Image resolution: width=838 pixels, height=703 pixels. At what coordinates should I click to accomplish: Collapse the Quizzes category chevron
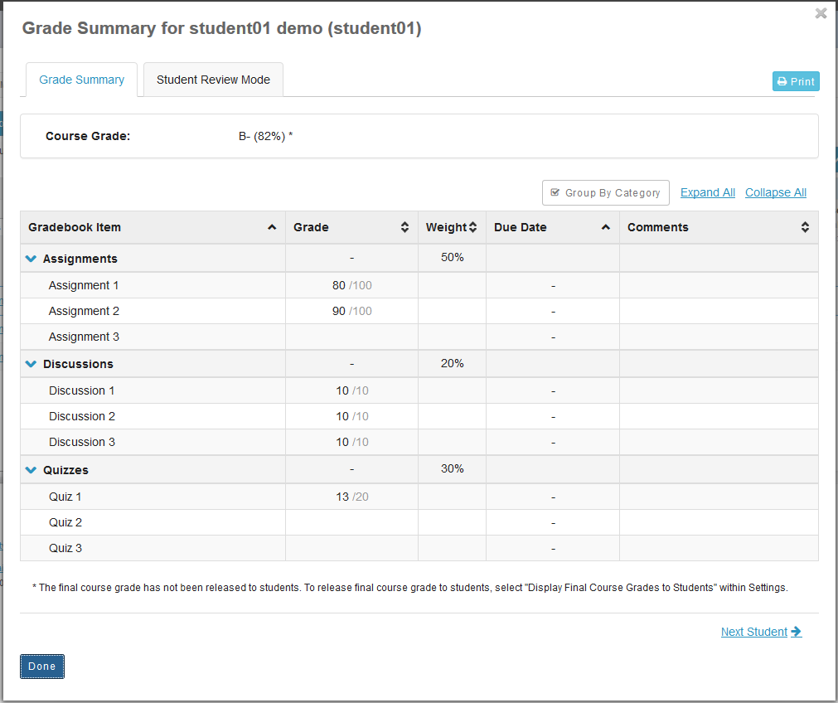31,470
